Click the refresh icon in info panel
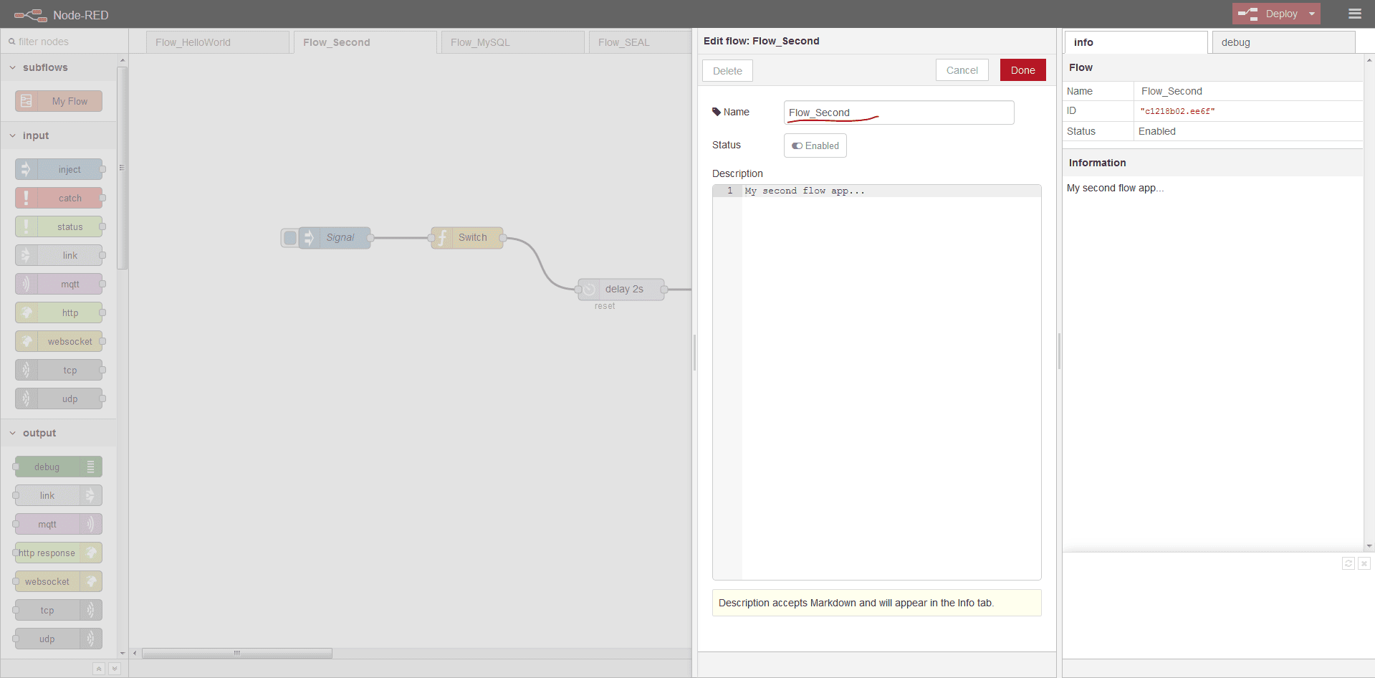The height and width of the screenshot is (678, 1375). pos(1348,563)
